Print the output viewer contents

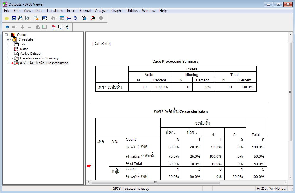(20, 18)
